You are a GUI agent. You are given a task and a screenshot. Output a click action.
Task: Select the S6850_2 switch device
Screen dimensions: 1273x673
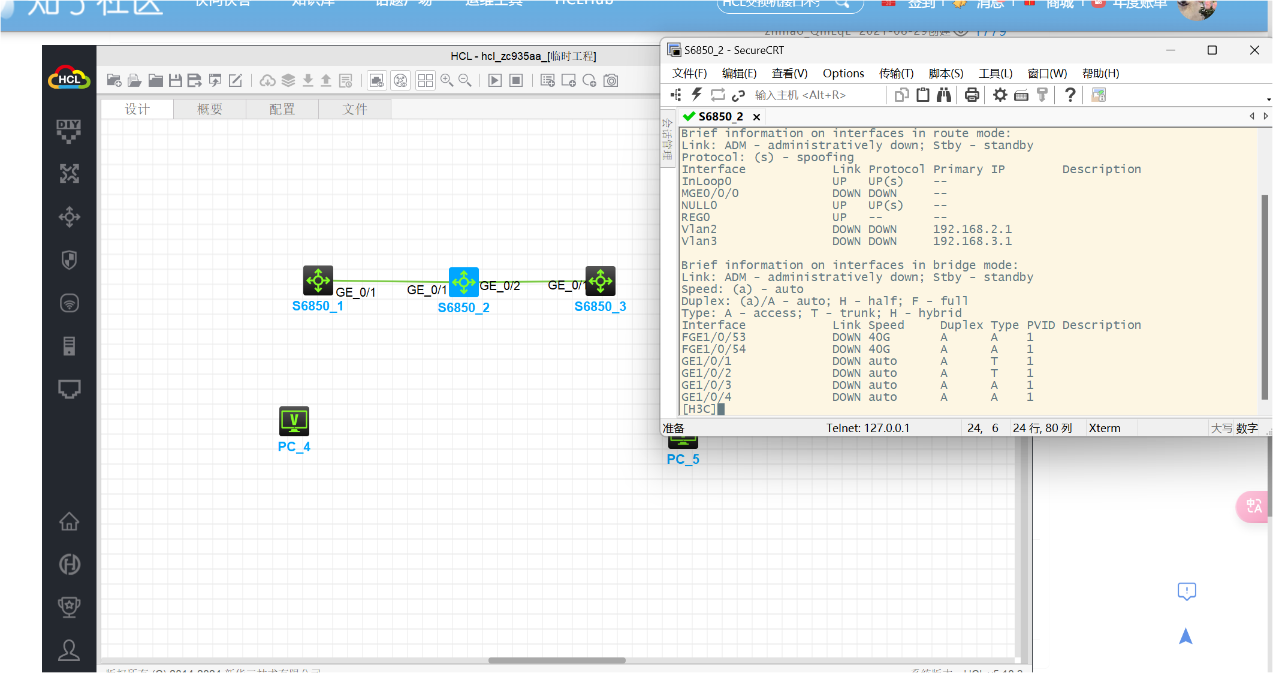point(463,282)
